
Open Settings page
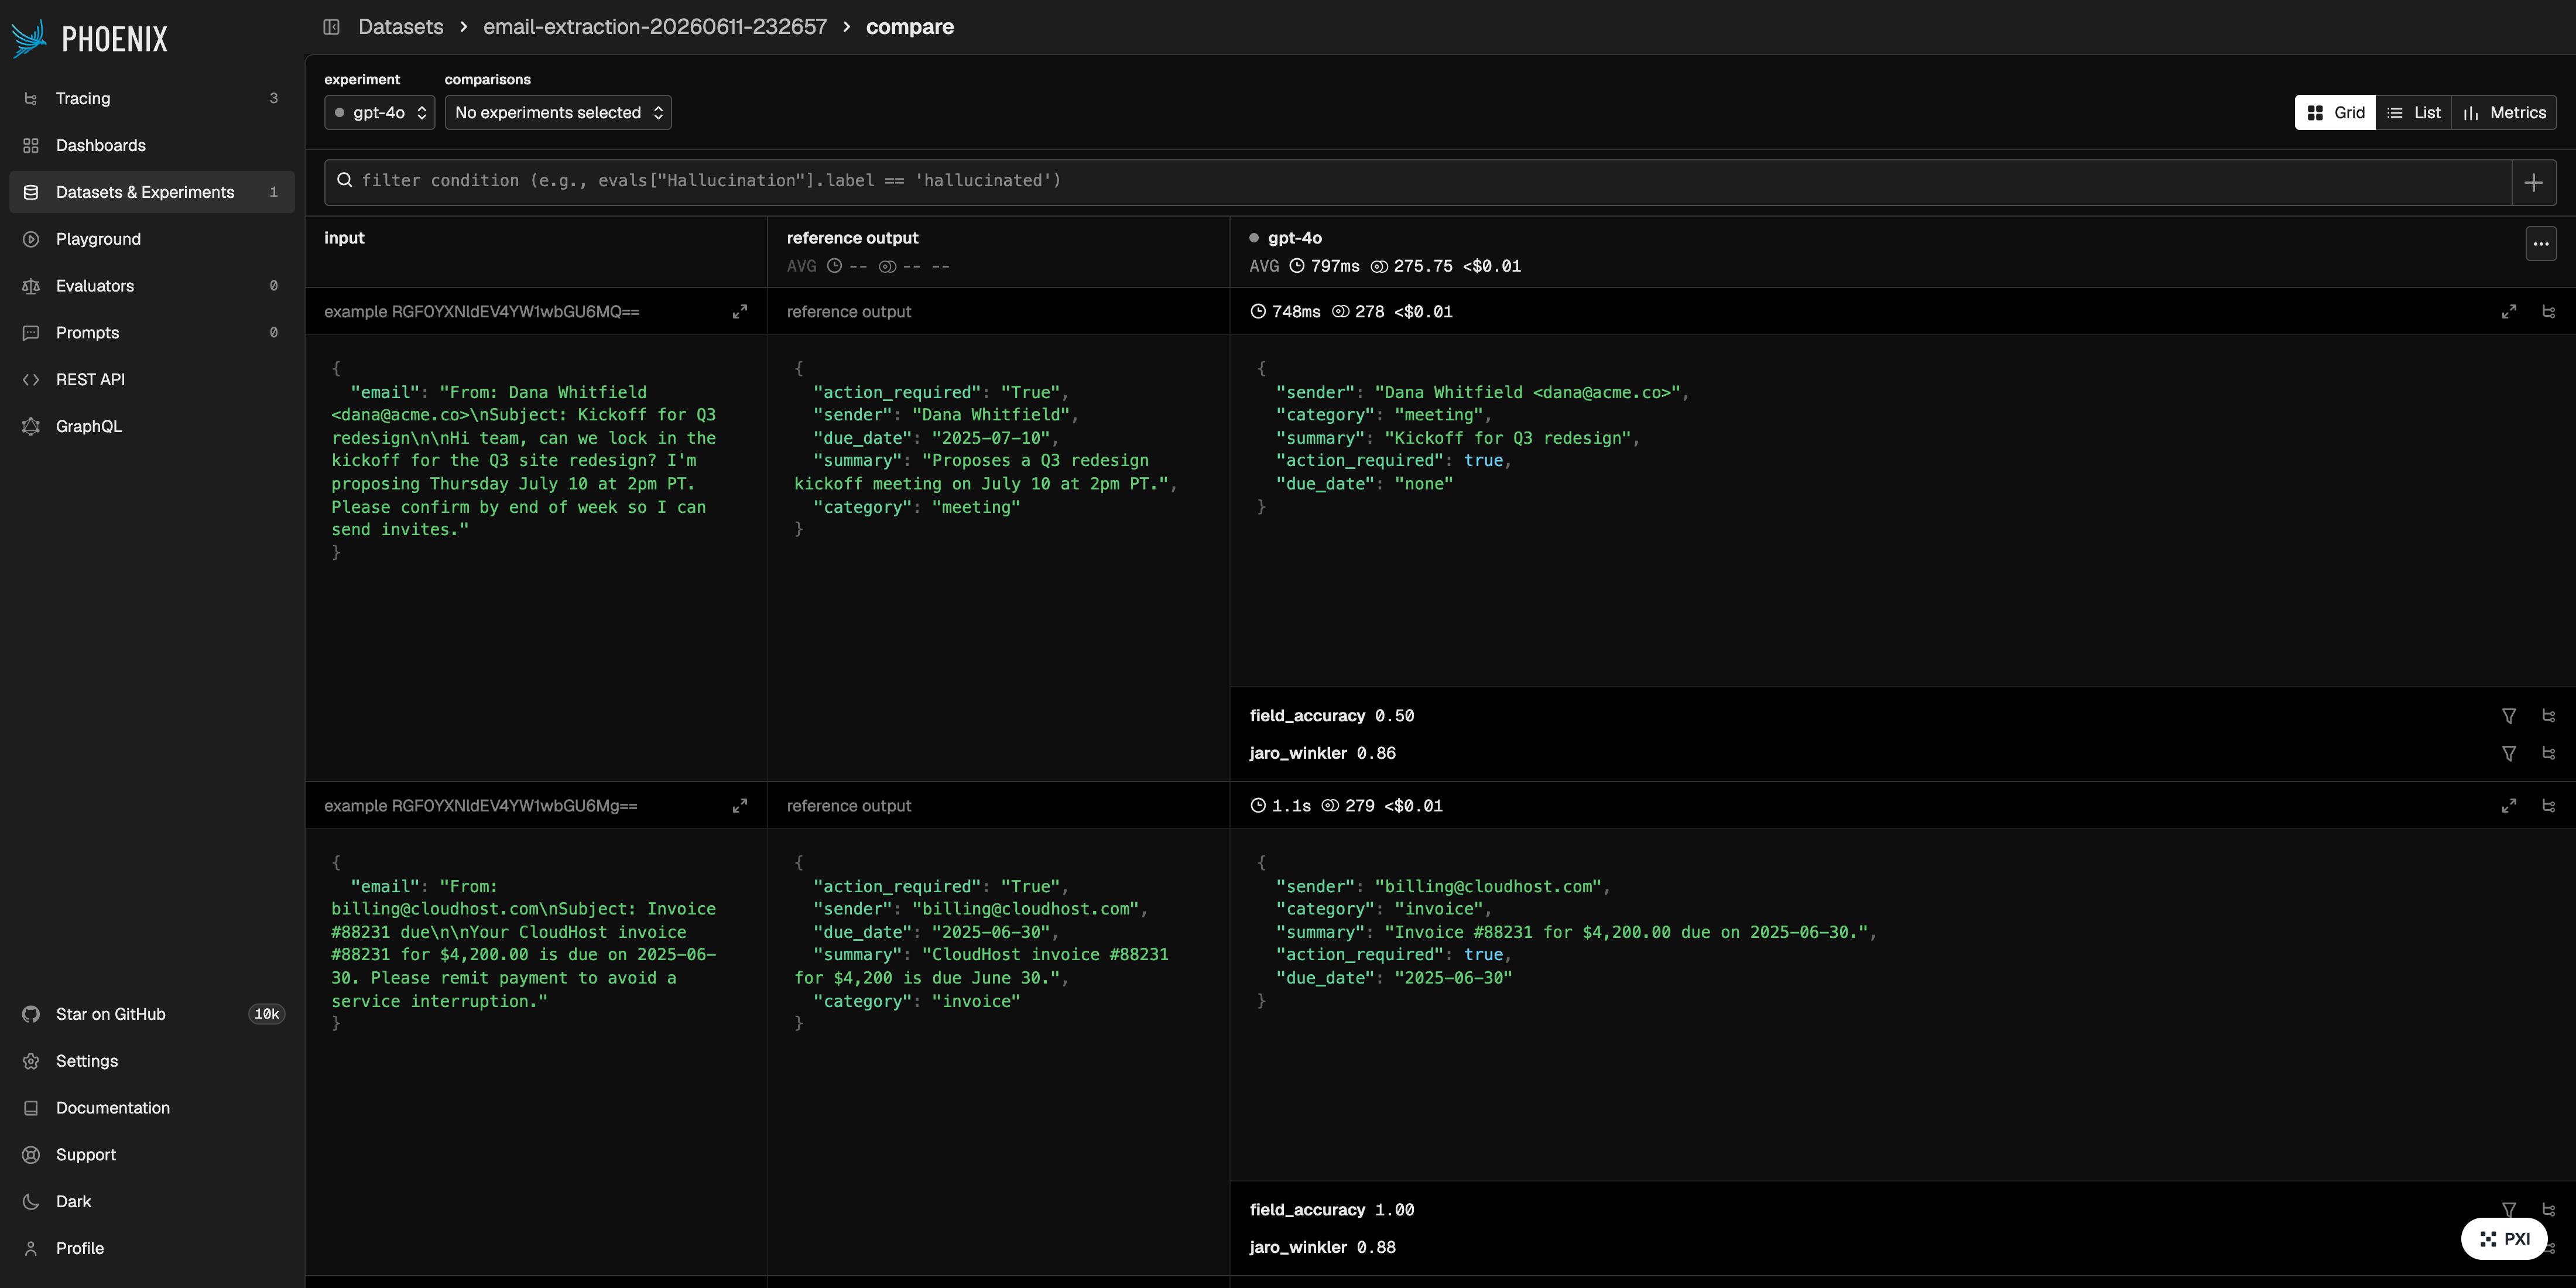152,1061
